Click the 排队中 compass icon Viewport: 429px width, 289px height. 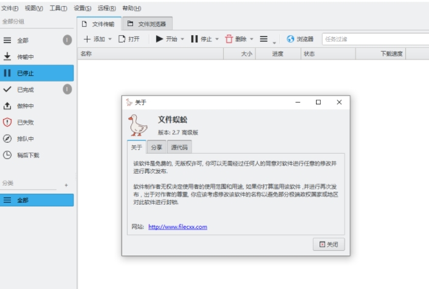7,138
